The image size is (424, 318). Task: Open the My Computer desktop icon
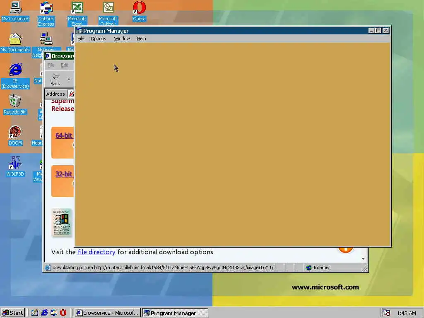pos(15,11)
